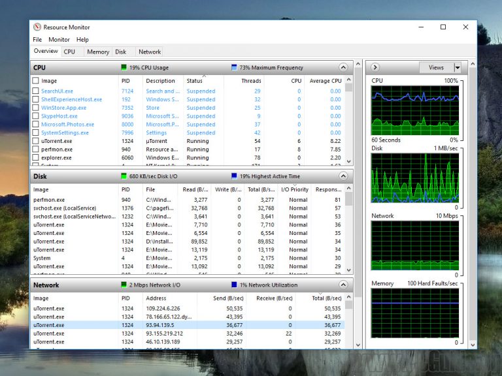Check the explorer.exe process checkbox

point(35,157)
